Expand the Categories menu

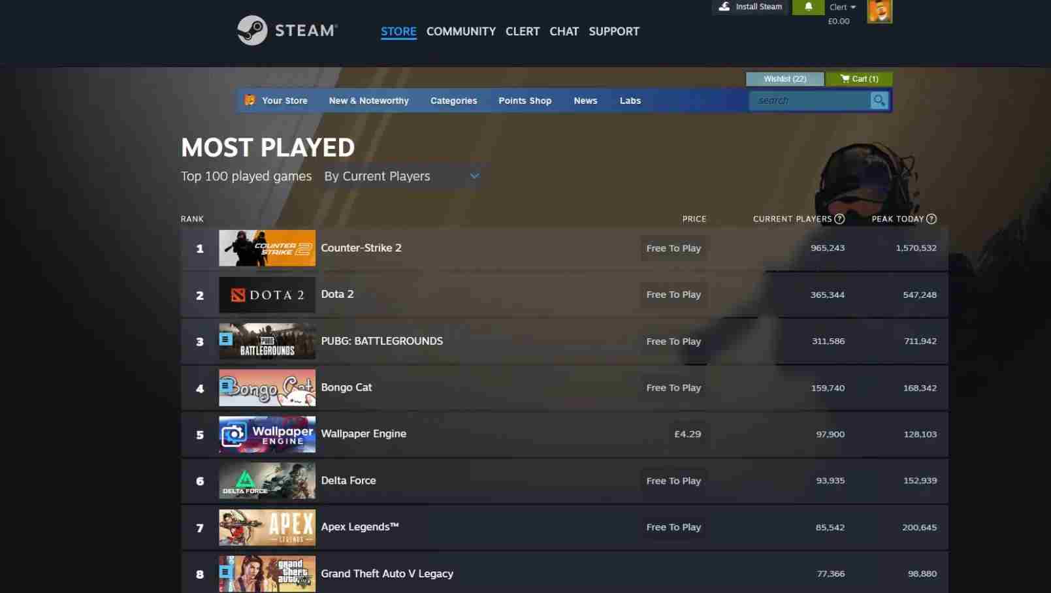click(453, 101)
